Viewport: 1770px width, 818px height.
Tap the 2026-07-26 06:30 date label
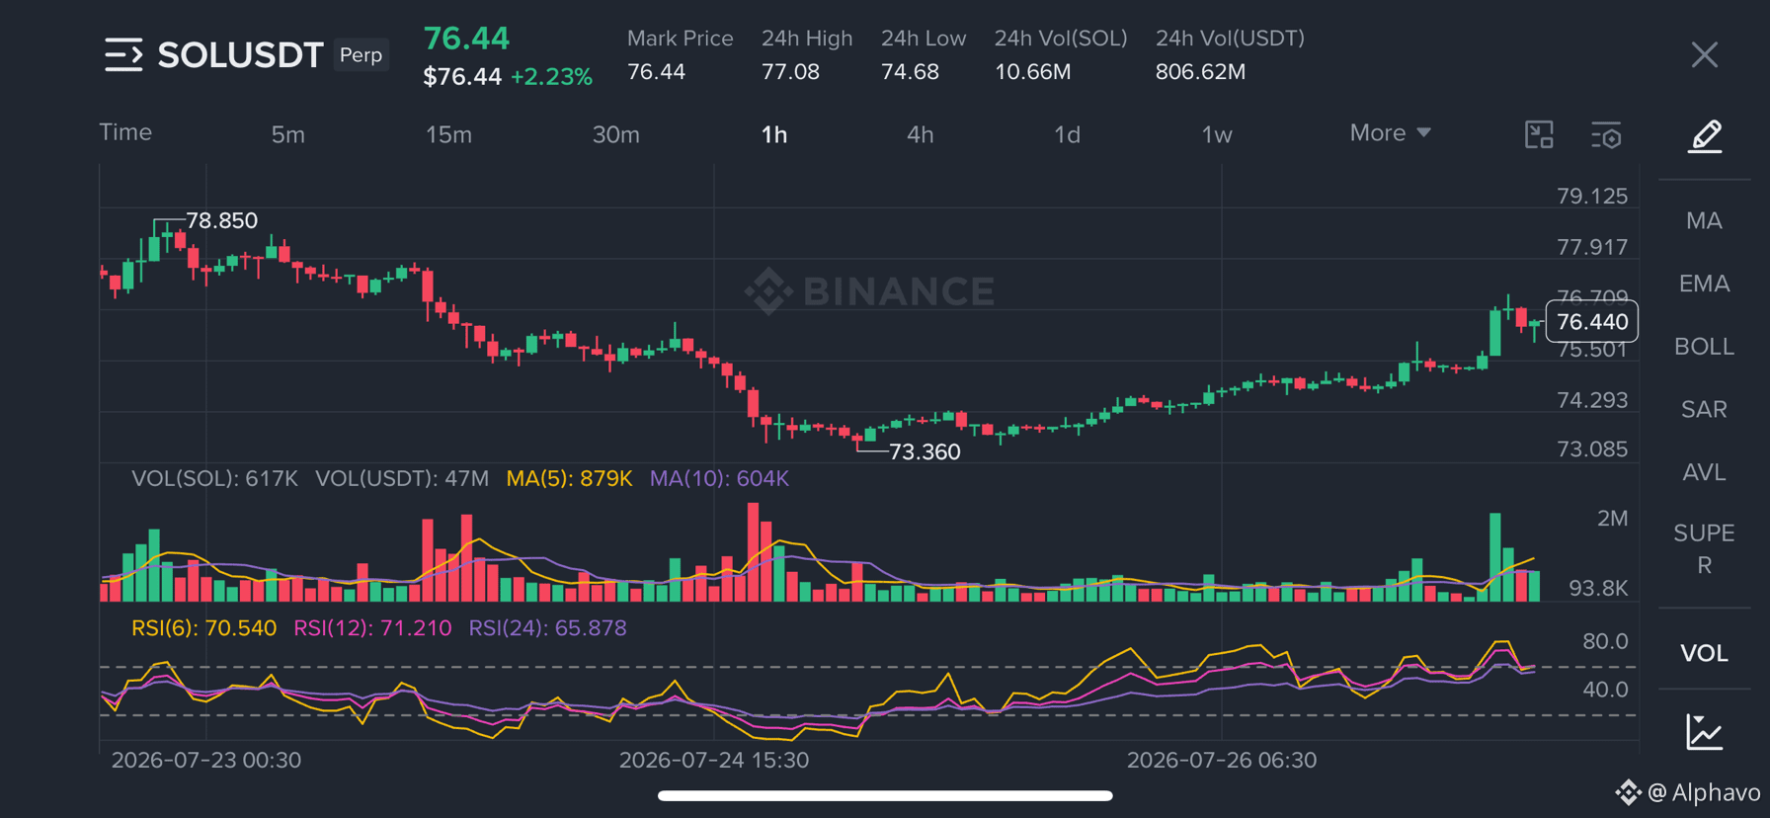pyautogui.click(x=1222, y=760)
